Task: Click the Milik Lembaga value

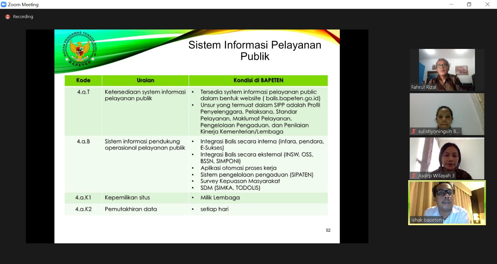Action: 220,198
